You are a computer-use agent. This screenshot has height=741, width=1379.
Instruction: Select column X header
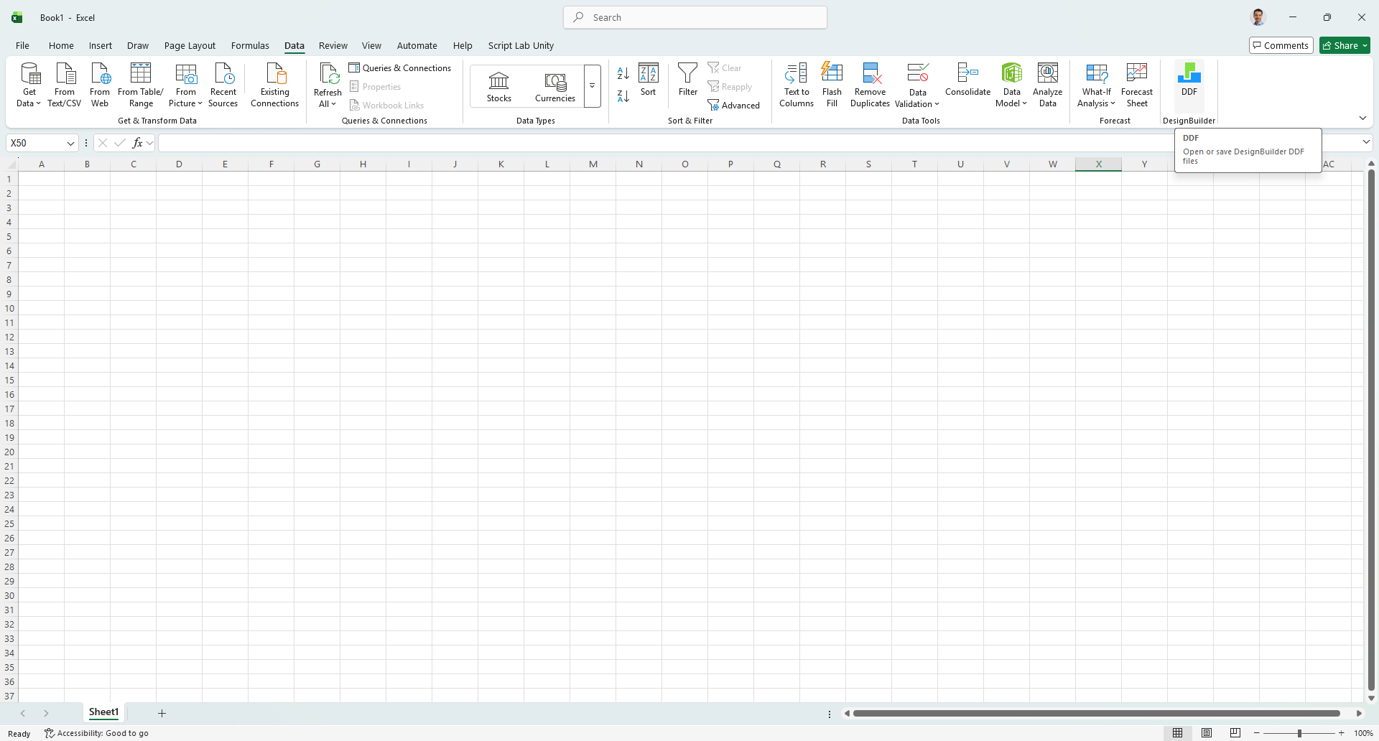pyautogui.click(x=1098, y=164)
